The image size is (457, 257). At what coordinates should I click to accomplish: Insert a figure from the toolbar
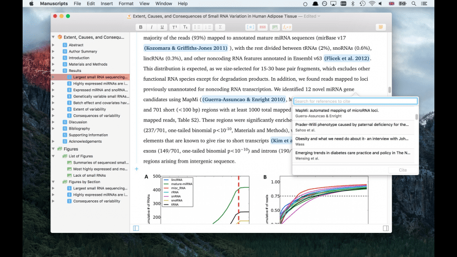pyautogui.click(x=275, y=27)
